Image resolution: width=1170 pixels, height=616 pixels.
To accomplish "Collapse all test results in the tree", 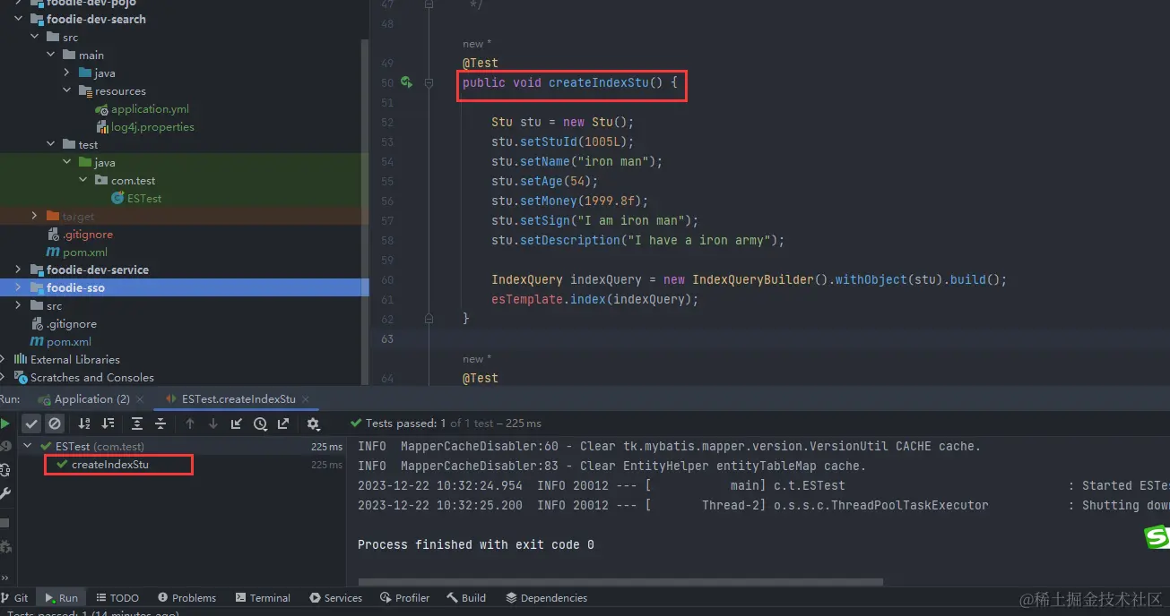I will pyautogui.click(x=160, y=423).
